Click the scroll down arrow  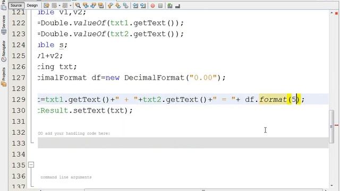(331, 186)
